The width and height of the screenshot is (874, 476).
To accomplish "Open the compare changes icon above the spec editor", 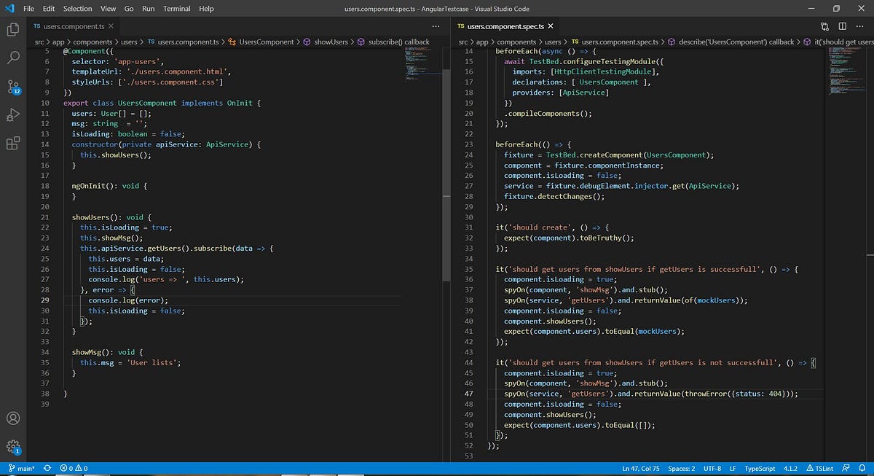I will point(824,26).
